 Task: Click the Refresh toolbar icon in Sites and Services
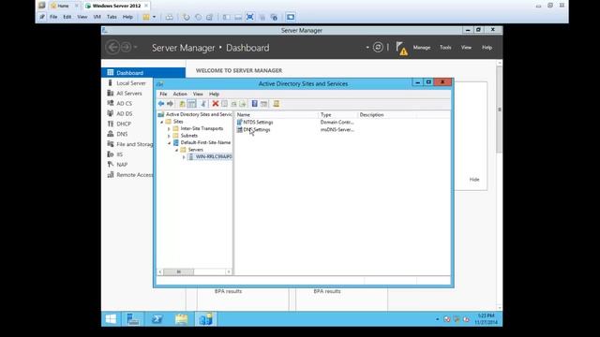(233, 104)
